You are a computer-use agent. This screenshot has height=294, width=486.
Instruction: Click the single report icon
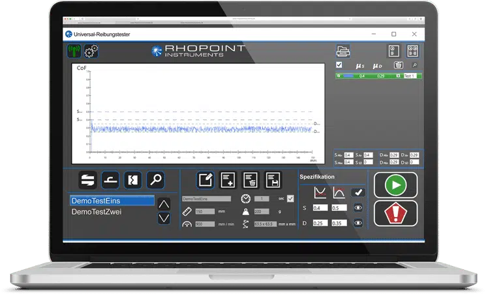(394, 51)
